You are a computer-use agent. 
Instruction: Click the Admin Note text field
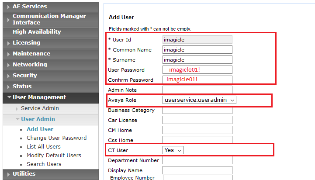[x=197, y=90]
